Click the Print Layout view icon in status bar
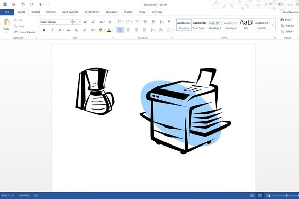 tap(260, 195)
